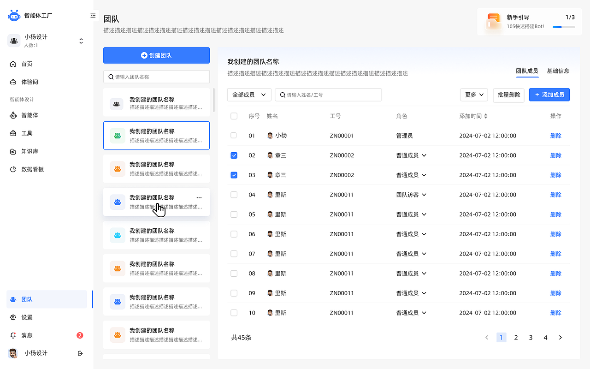Click the user avatar at the sidebar bottom
590x369 pixels.
(x=13, y=353)
